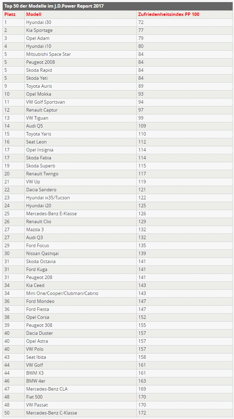Click the Audi Q5 model name
The height and width of the screenshot is (419, 234).
35,126
